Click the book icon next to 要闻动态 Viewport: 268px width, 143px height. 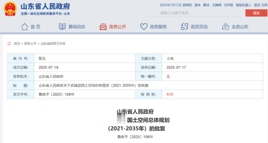click(x=62, y=26)
